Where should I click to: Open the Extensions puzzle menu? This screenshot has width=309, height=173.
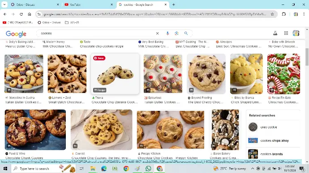click(284, 14)
